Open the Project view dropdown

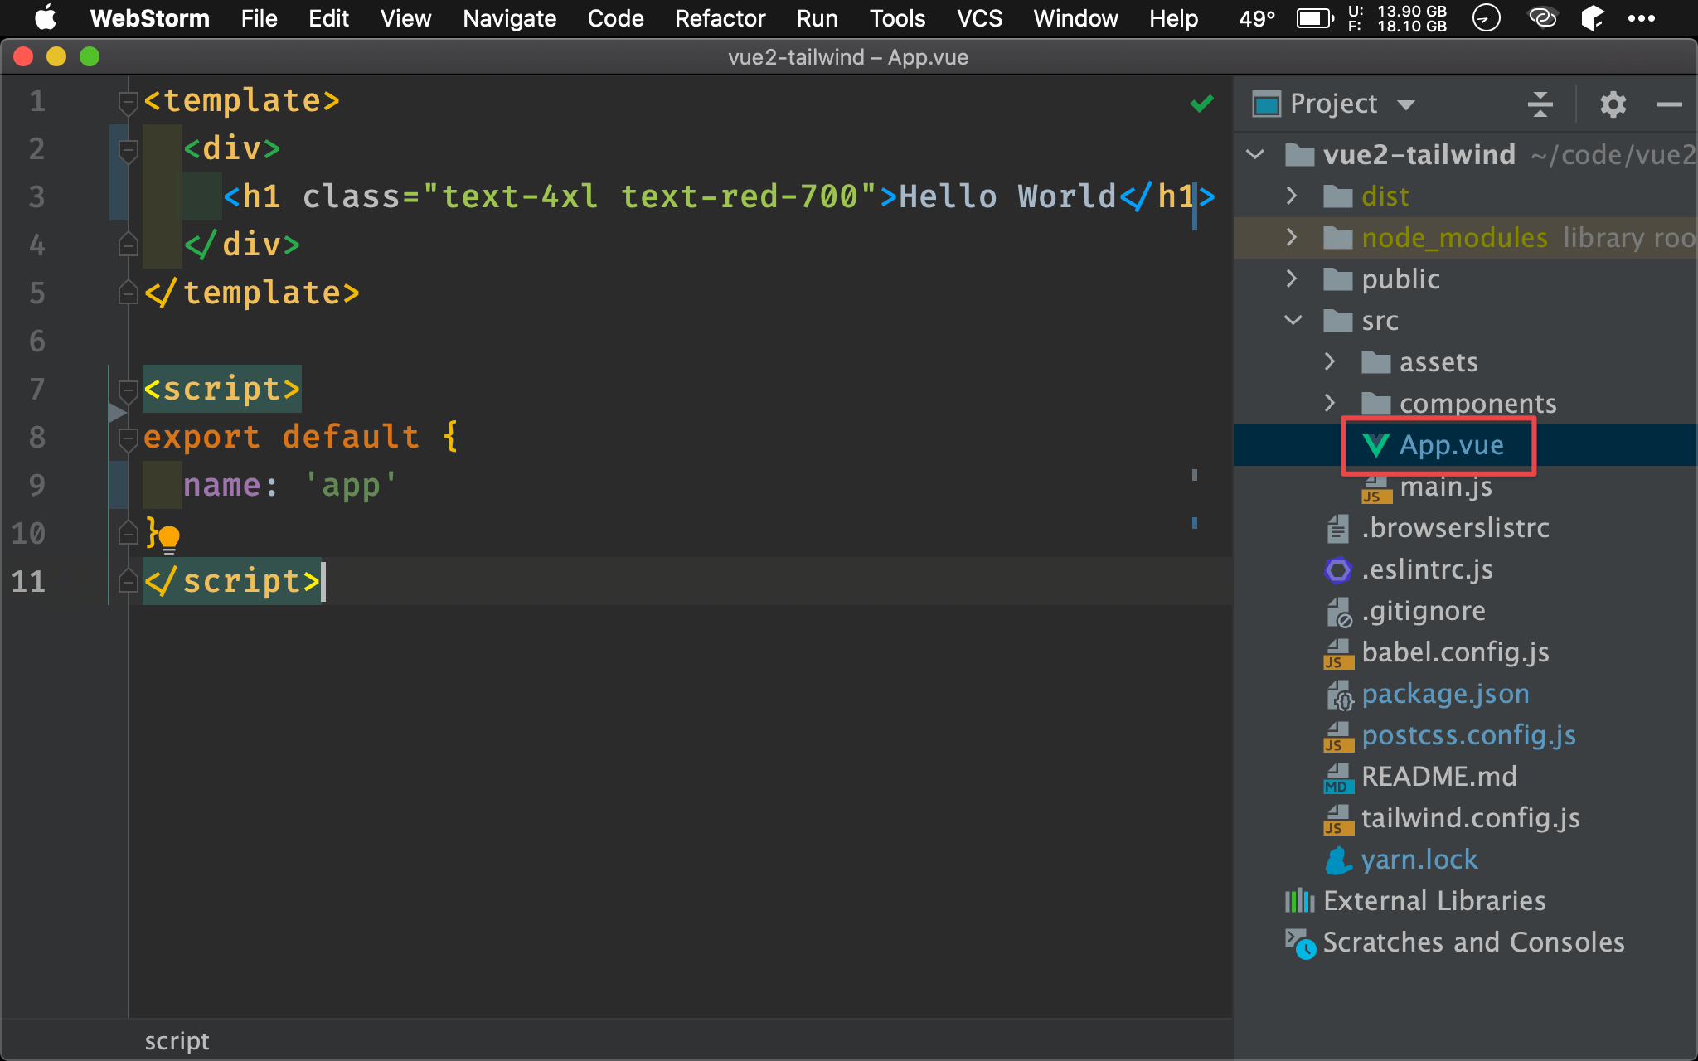[x=1405, y=104]
